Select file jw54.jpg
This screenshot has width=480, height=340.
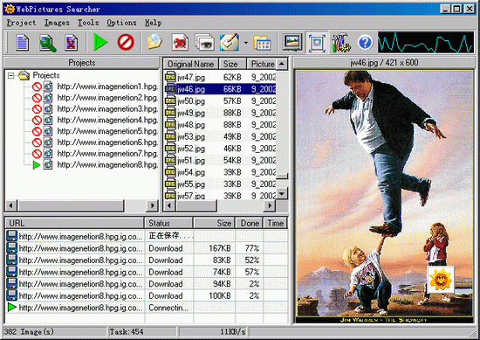[191, 172]
